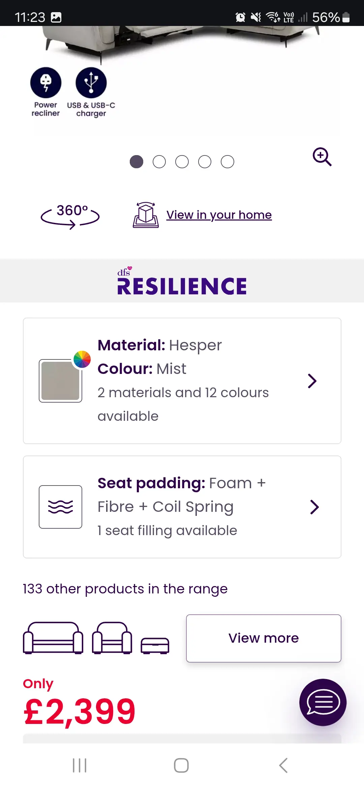Select the footstool range icon

[x=155, y=646]
